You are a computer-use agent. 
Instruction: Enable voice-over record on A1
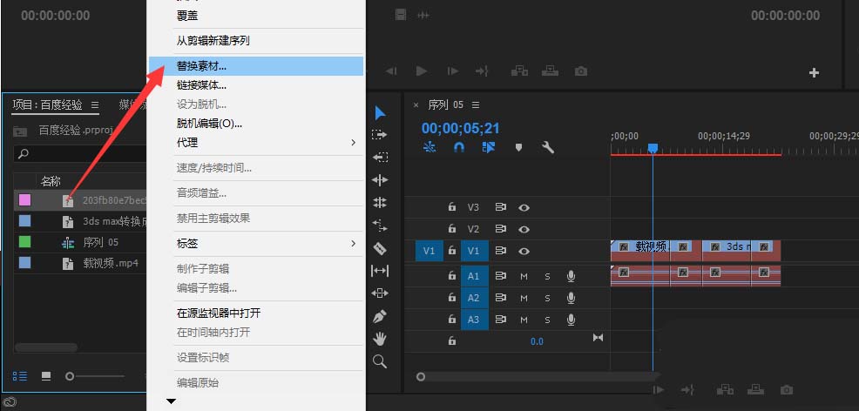[571, 276]
